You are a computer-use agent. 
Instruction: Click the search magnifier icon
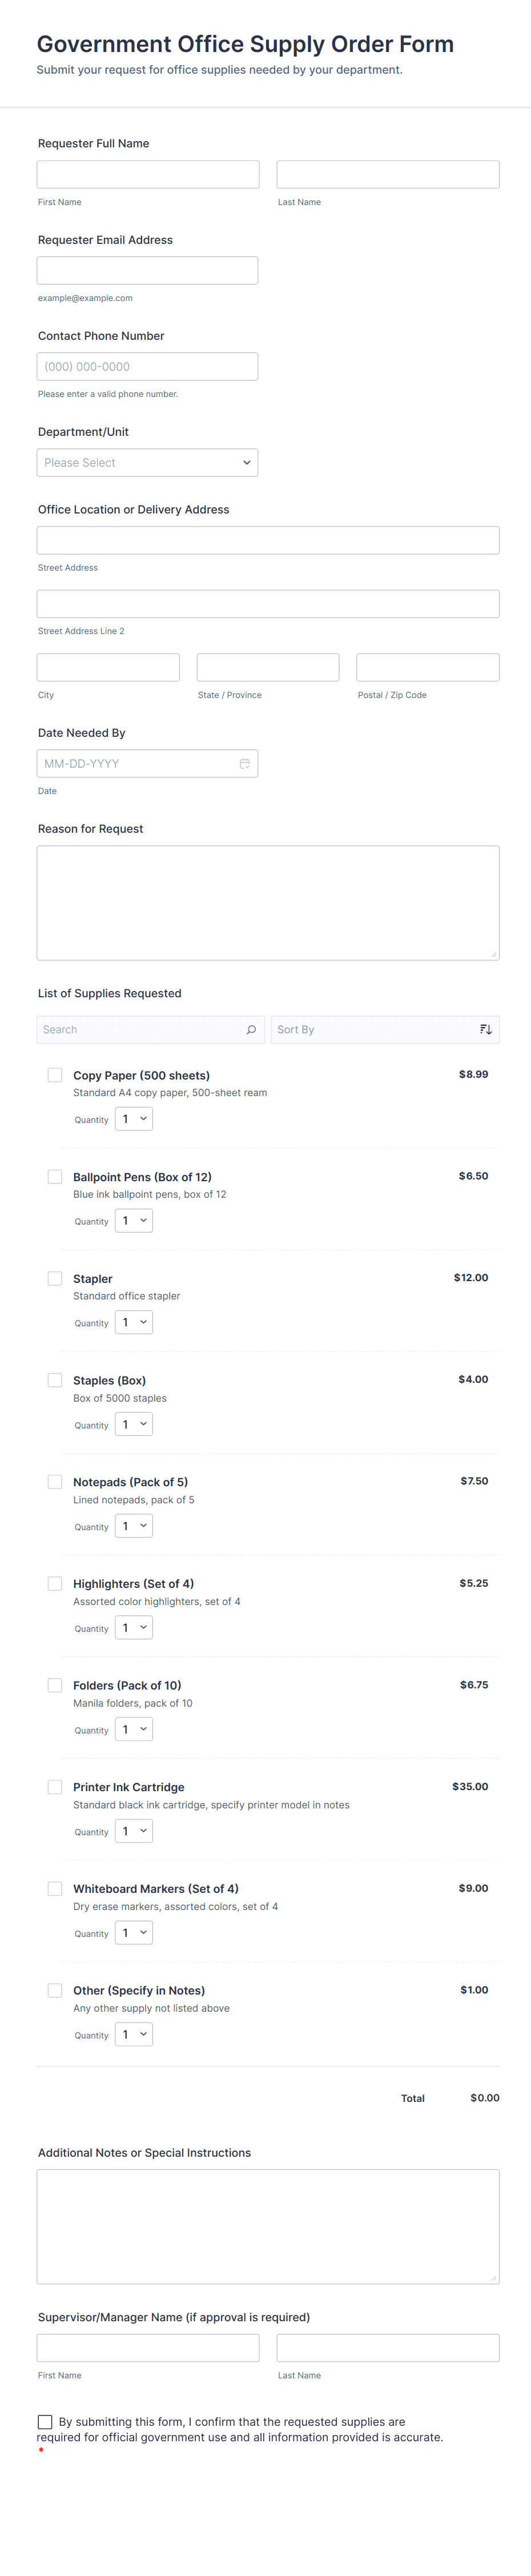251,1029
